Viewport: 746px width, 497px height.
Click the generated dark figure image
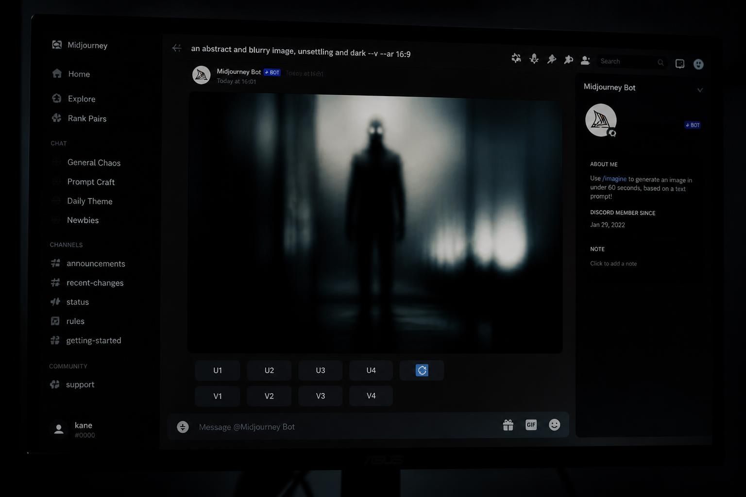(375, 222)
